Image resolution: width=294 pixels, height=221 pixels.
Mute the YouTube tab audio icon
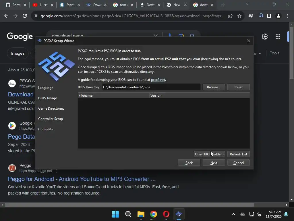pos(46,5)
